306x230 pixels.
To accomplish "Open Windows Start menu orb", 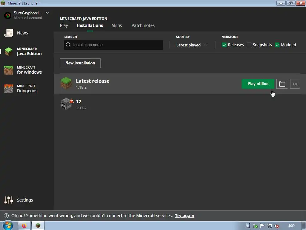I will [x=8, y=226].
